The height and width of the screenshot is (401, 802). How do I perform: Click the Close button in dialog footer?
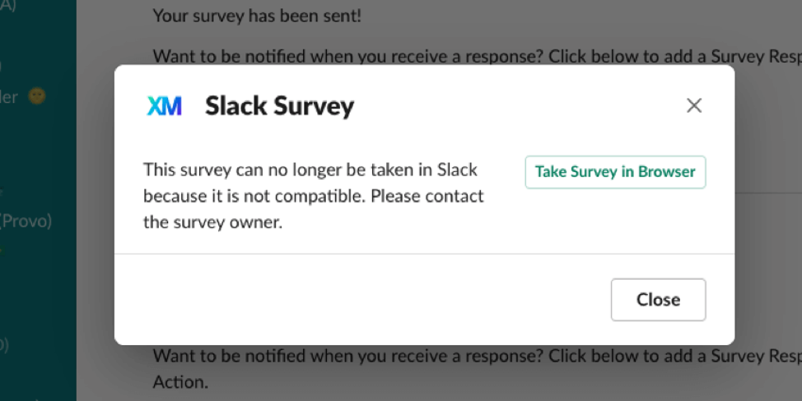coord(658,300)
